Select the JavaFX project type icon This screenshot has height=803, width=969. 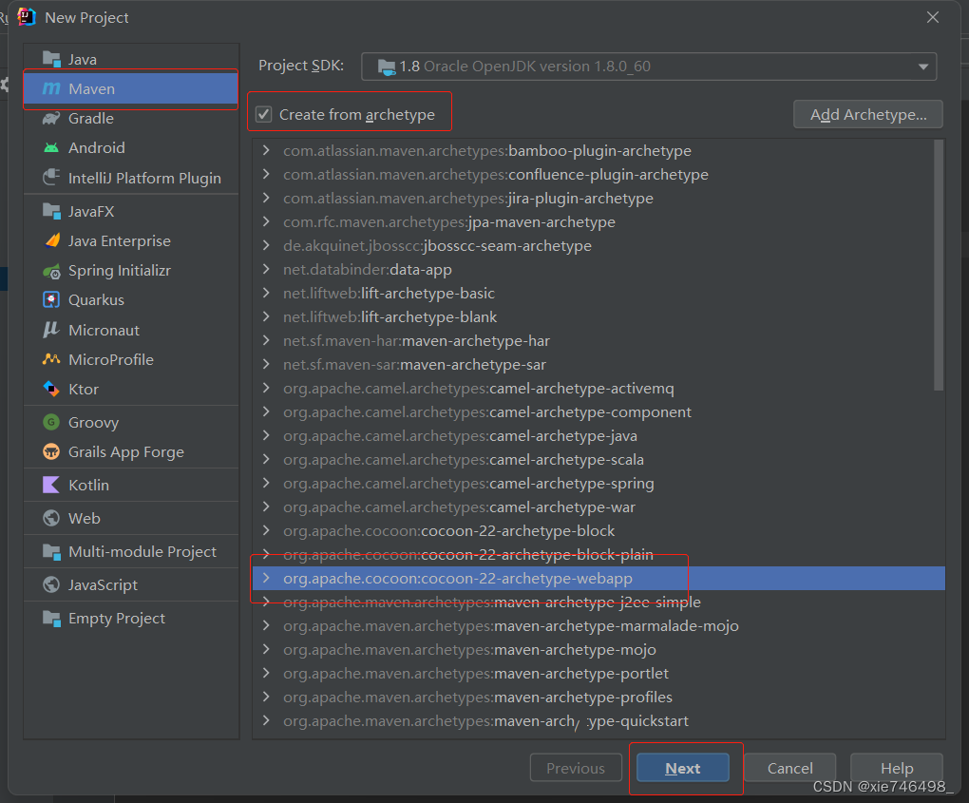click(53, 211)
